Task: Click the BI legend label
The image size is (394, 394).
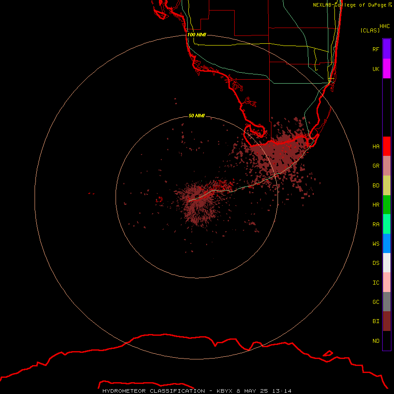Action: [x=376, y=321]
